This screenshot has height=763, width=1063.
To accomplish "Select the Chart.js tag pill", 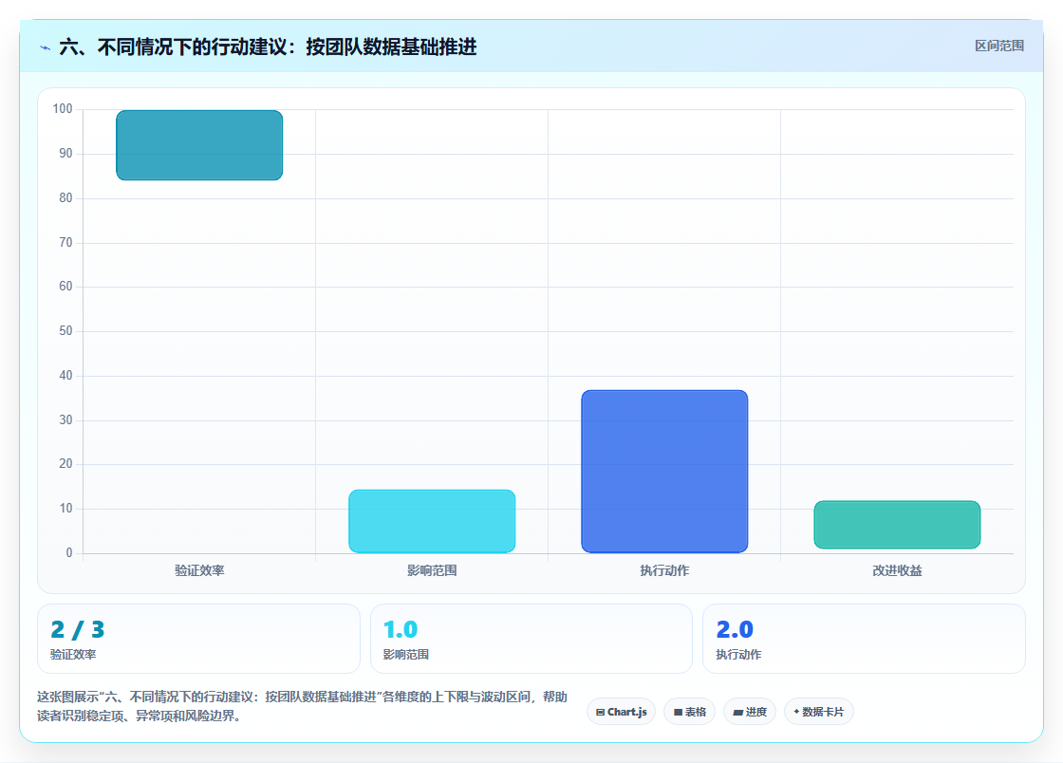I will click(621, 712).
